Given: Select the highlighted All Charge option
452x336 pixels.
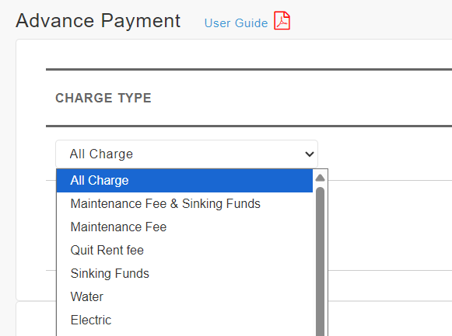Looking at the screenshot, I should pos(184,181).
